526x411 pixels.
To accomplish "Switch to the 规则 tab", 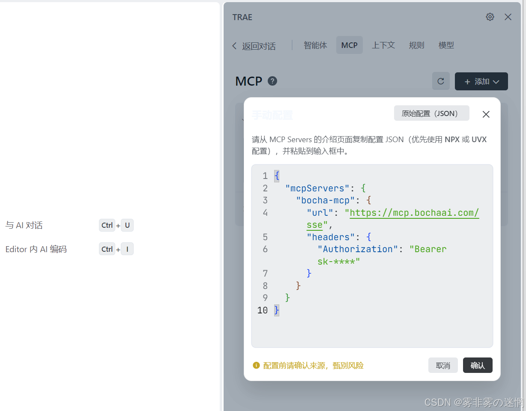I will click(416, 45).
